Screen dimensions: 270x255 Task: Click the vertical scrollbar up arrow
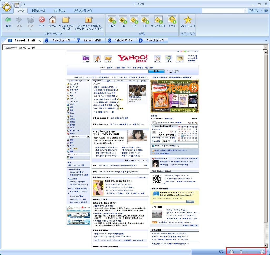pos(266,52)
